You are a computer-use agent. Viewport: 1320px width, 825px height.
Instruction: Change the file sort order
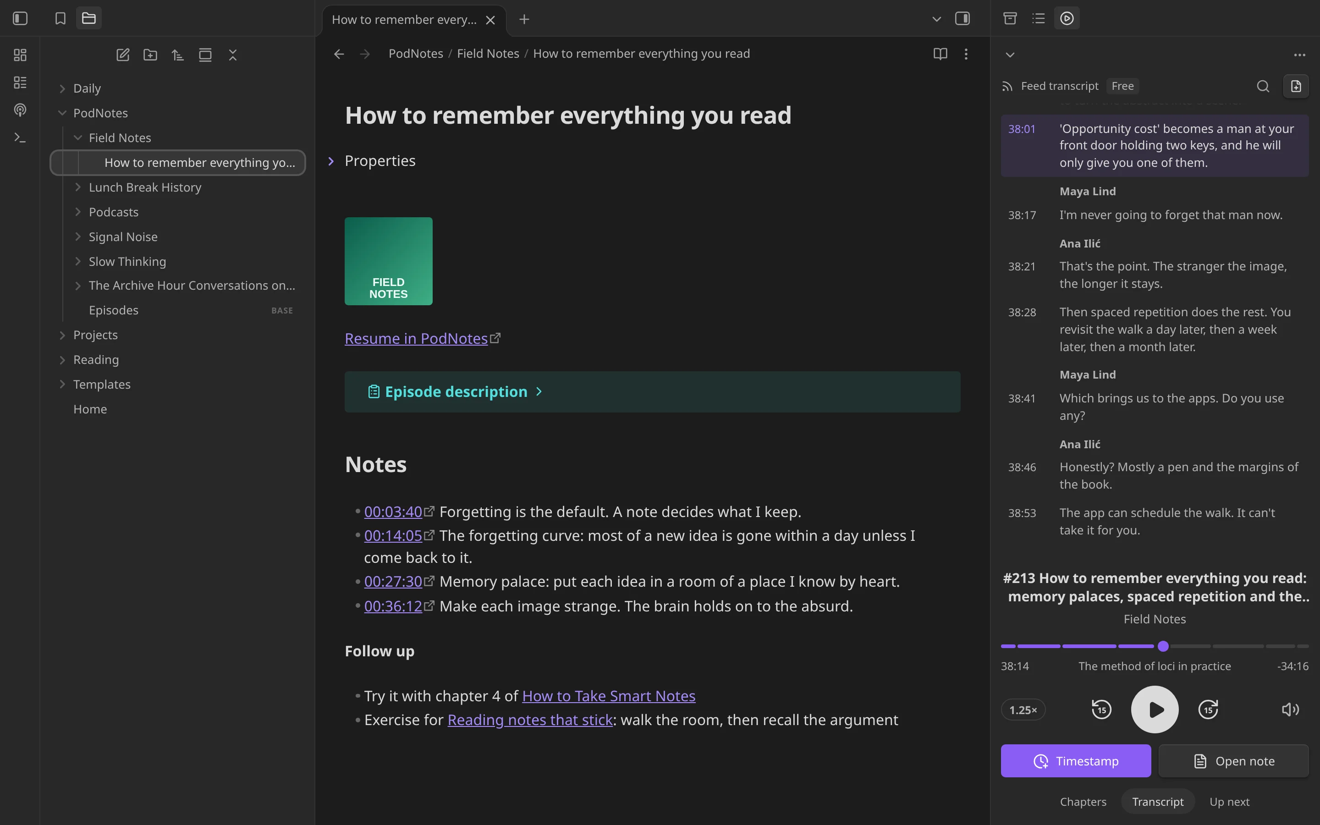click(178, 55)
